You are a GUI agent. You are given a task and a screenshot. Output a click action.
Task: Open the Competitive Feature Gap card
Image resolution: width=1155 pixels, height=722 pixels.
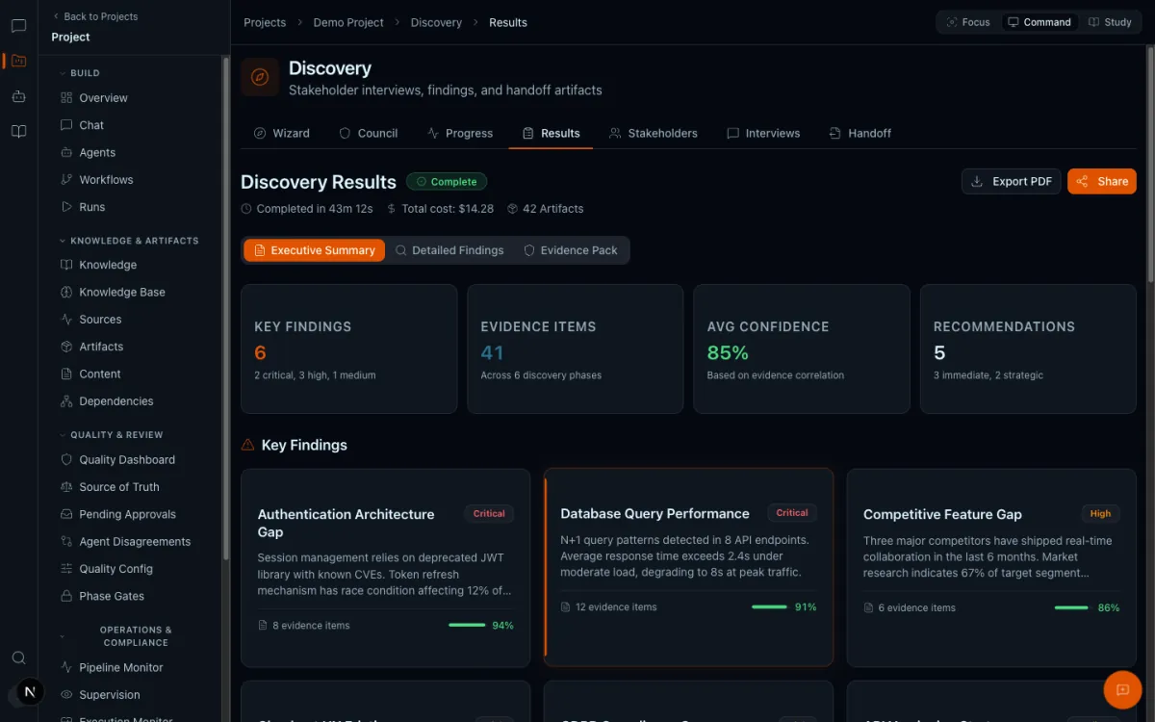pyautogui.click(x=991, y=568)
